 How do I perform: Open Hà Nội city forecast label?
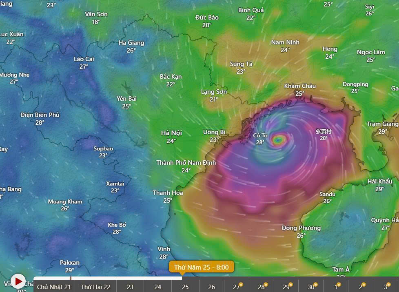[171, 137]
